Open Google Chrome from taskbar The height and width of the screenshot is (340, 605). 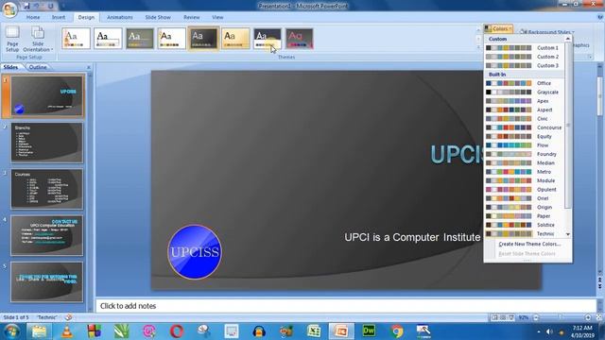coord(397,331)
